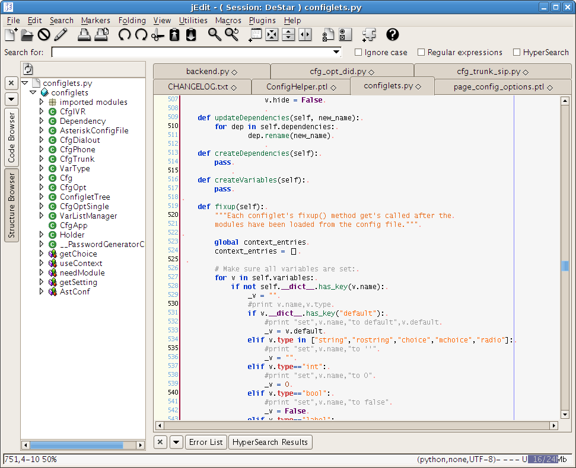Expand getChoice function node
Viewport: 576px width, 468px height.
pos(42,254)
